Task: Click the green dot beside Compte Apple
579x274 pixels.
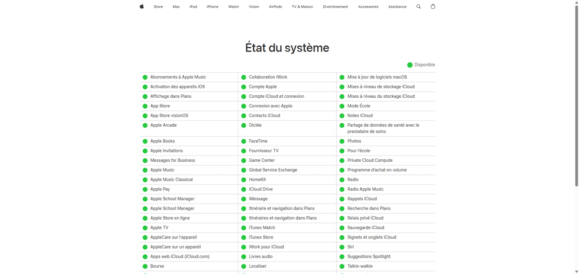Action: [244, 87]
